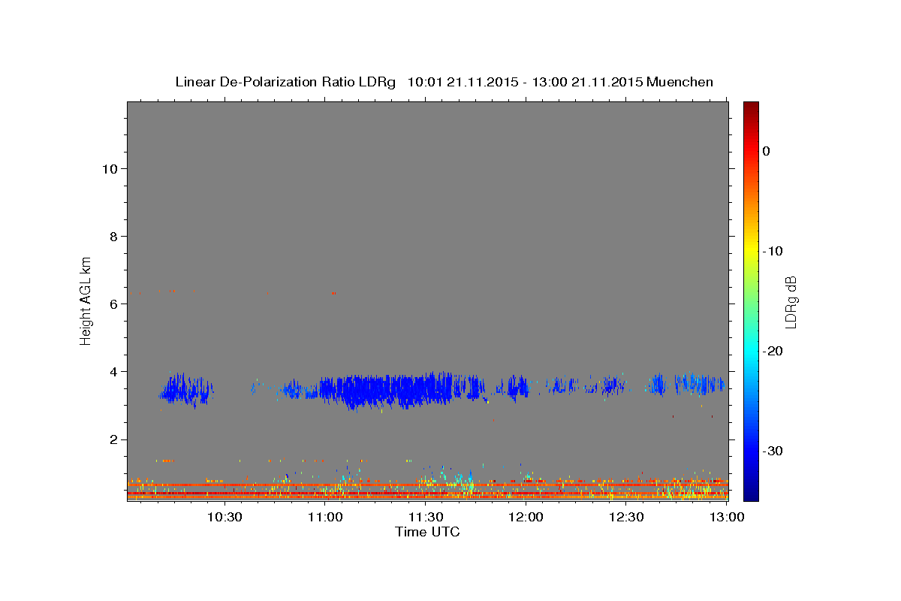Click the 'Height AGL km' axis label
Image resolution: width=901 pixels, height=601 pixels.
pyautogui.click(x=86, y=300)
